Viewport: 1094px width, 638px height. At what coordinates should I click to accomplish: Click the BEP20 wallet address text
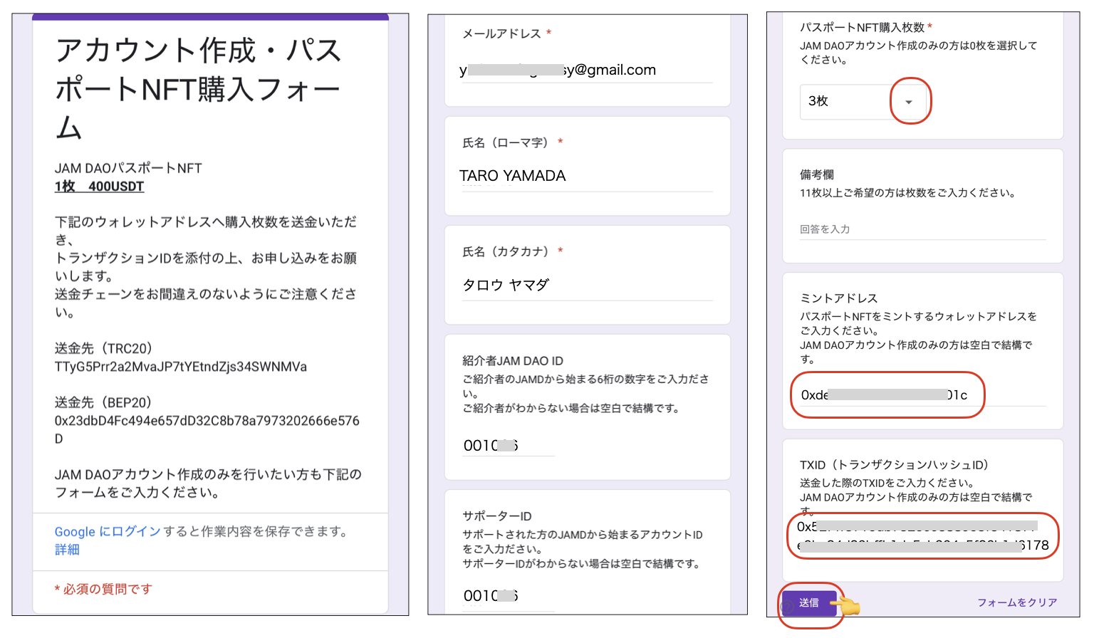[207, 421]
